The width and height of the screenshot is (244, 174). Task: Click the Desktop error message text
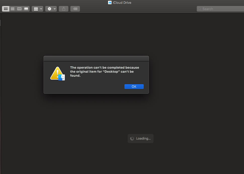coord(105,71)
